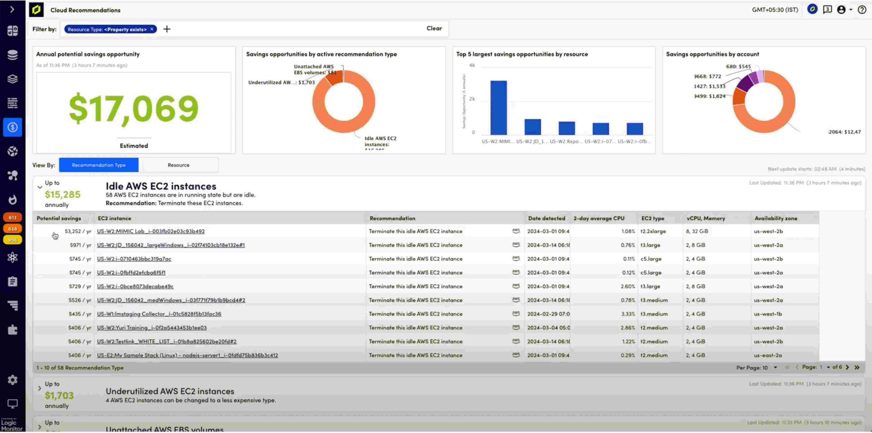Open US-E2:My Sample Stack nodejs-server1 link

(x=187, y=355)
